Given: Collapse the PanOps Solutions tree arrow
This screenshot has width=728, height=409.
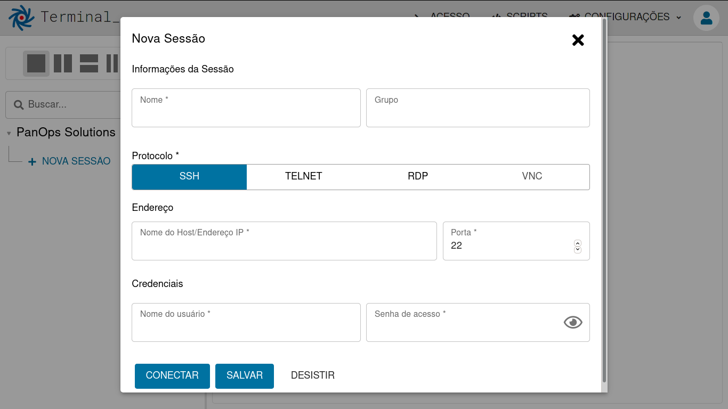Looking at the screenshot, I should 9,133.
